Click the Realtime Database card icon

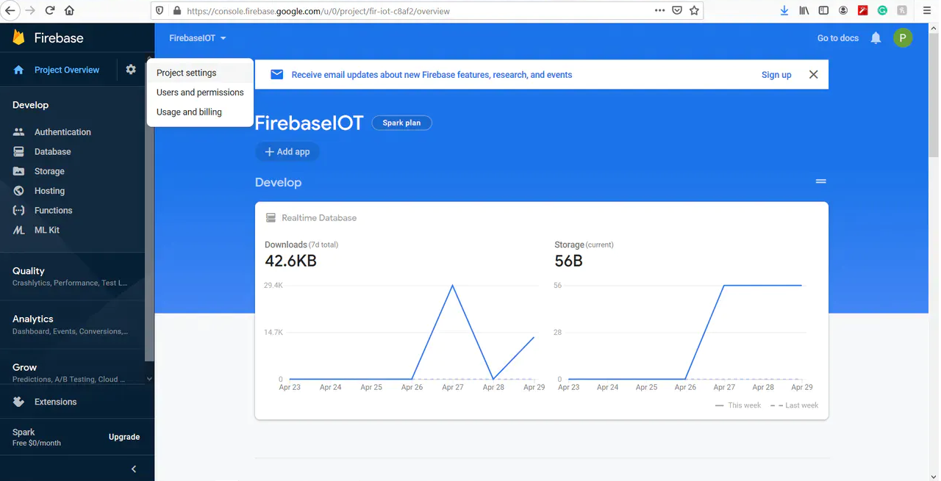coord(271,218)
